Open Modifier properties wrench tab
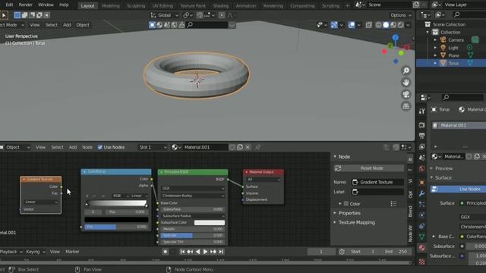This screenshot has width=486, height=273. [x=422, y=193]
